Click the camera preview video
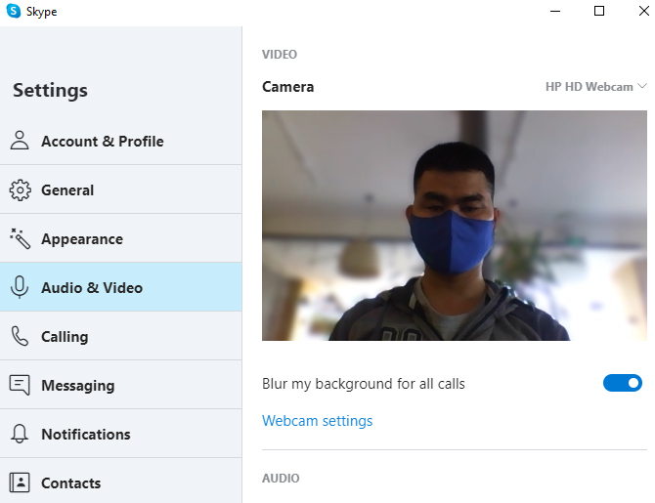 [455, 225]
